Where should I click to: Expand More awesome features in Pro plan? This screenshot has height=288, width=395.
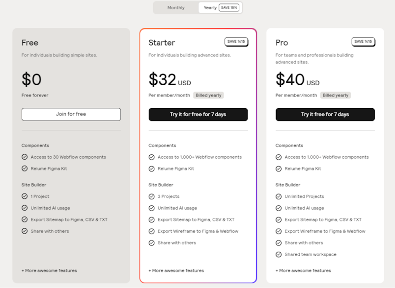pyautogui.click(x=303, y=270)
